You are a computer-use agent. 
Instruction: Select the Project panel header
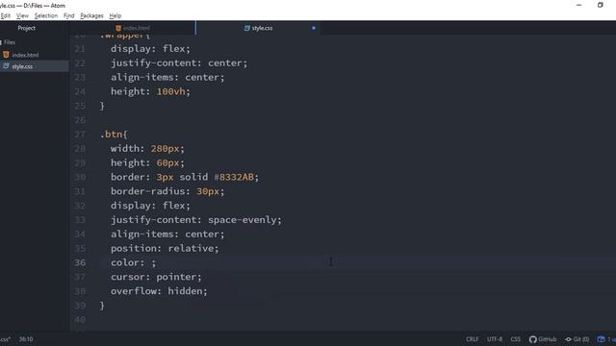pyautogui.click(x=26, y=28)
